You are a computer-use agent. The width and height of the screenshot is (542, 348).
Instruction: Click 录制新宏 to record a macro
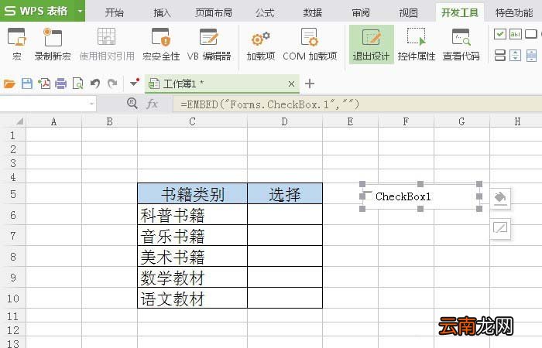pos(53,44)
